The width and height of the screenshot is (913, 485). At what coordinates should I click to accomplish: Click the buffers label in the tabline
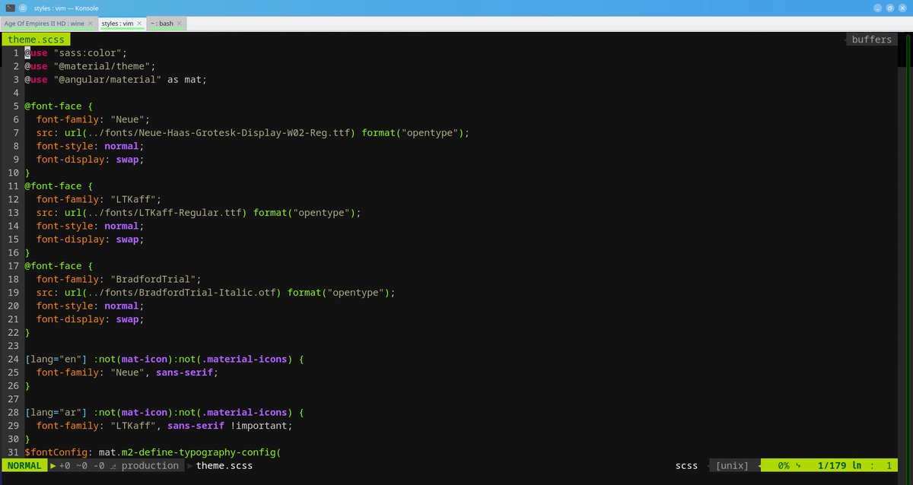870,39
